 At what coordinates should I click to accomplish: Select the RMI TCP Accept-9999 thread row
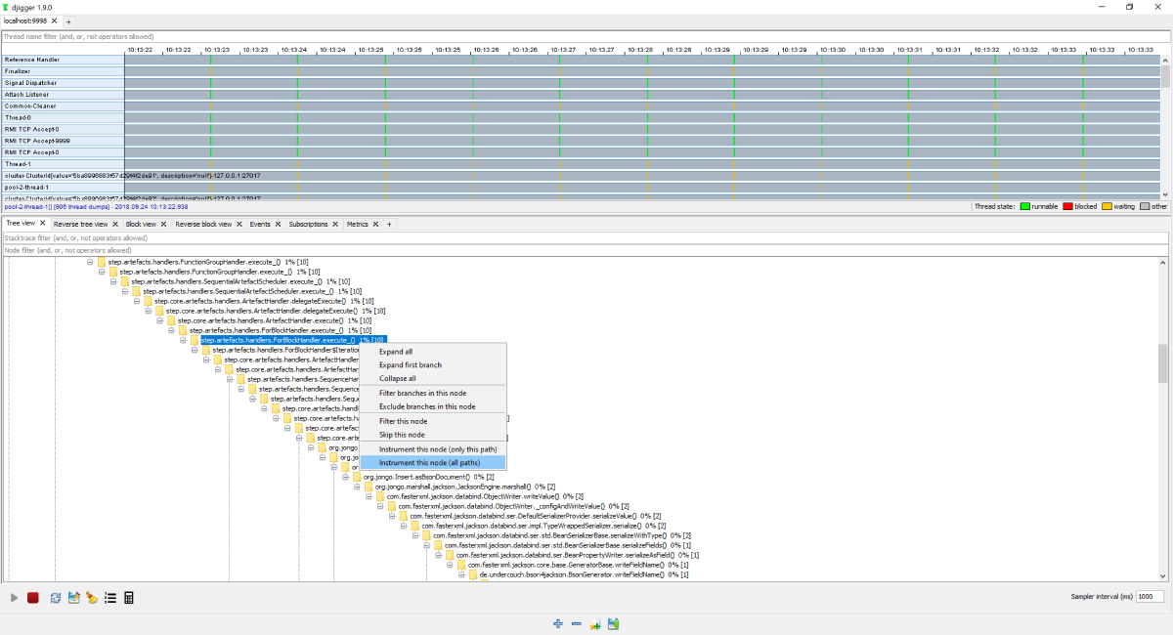click(63, 141)
